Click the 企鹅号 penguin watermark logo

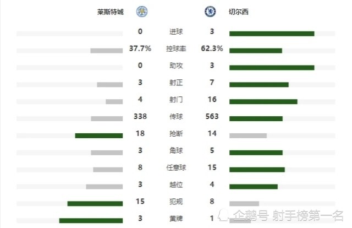coord(224,215)
